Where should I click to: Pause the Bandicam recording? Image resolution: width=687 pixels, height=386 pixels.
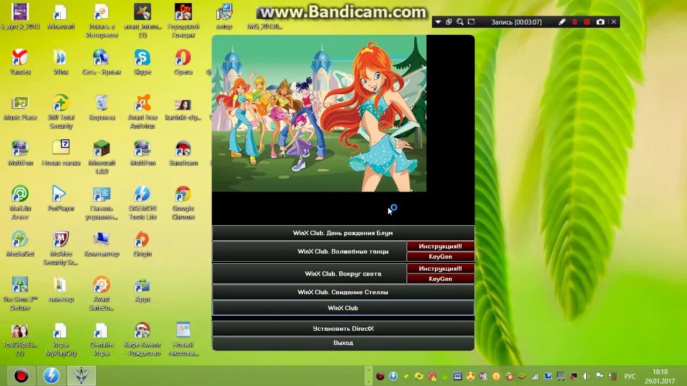[x=575, y=22]
